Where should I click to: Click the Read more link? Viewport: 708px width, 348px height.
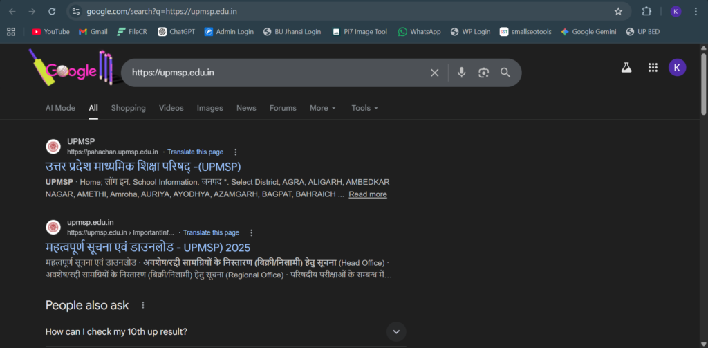point(368,194)
